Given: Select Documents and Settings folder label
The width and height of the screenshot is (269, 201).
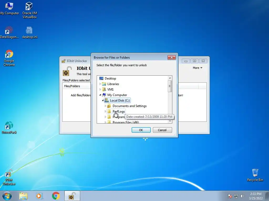Looking at the screenshot, I should [x=130, y=106].
